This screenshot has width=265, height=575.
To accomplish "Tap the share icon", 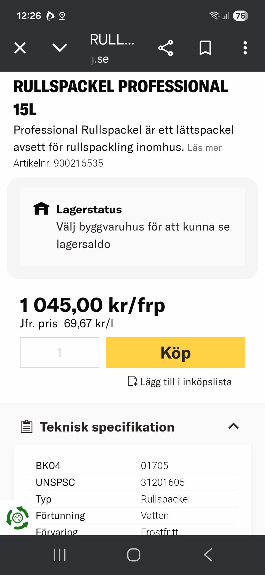I will [x=166, y=48].
